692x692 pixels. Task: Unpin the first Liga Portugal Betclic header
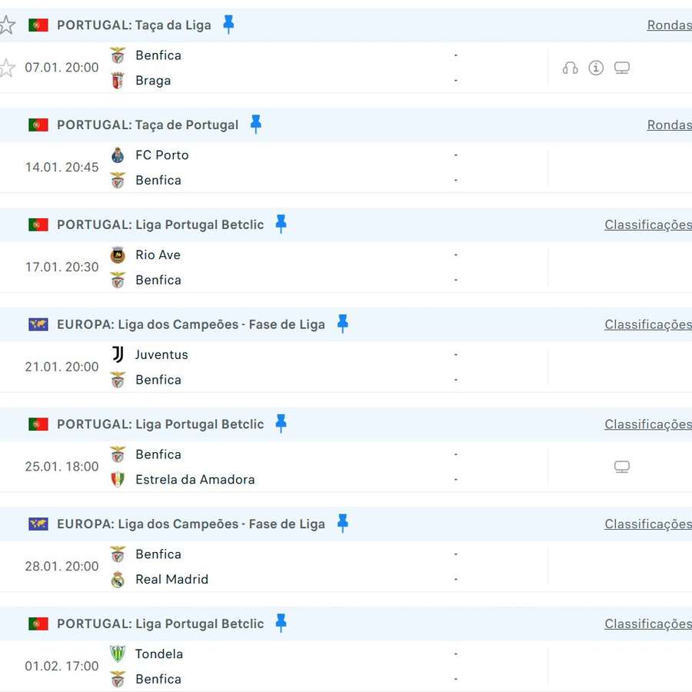pyautogui.click(x=281, y=225)
